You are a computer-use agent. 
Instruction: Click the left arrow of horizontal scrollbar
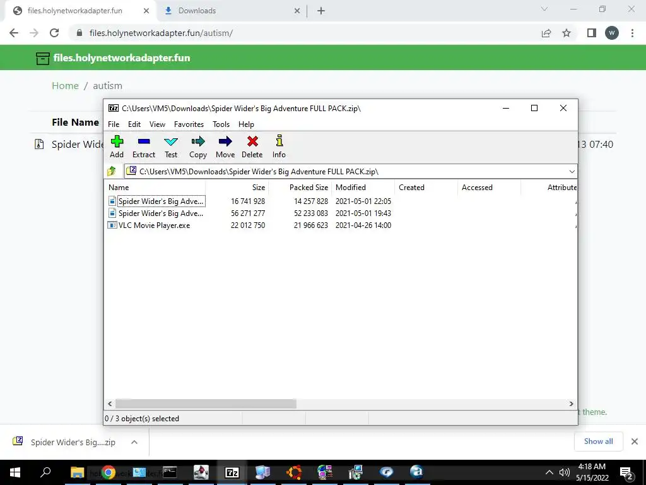coord(110,404)
